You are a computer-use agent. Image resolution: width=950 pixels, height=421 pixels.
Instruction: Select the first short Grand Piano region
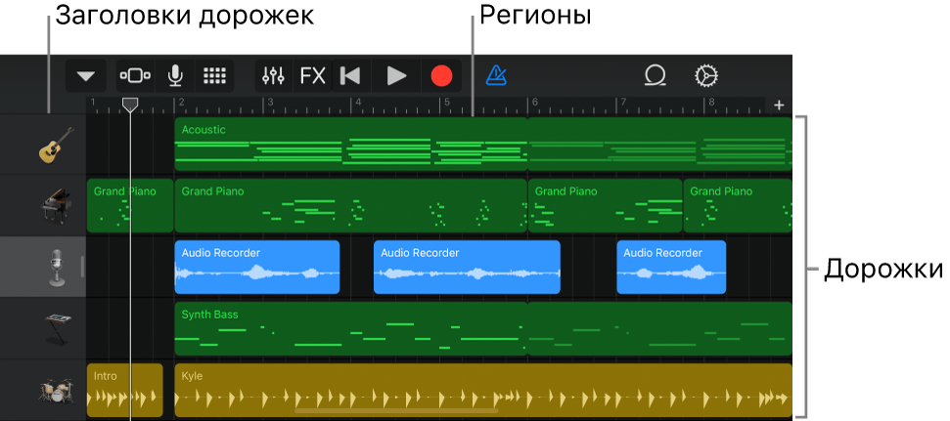130,206
